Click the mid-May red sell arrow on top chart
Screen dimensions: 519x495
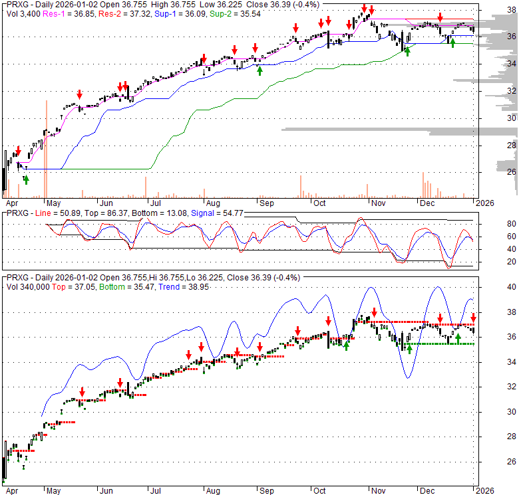click(80, 94)
